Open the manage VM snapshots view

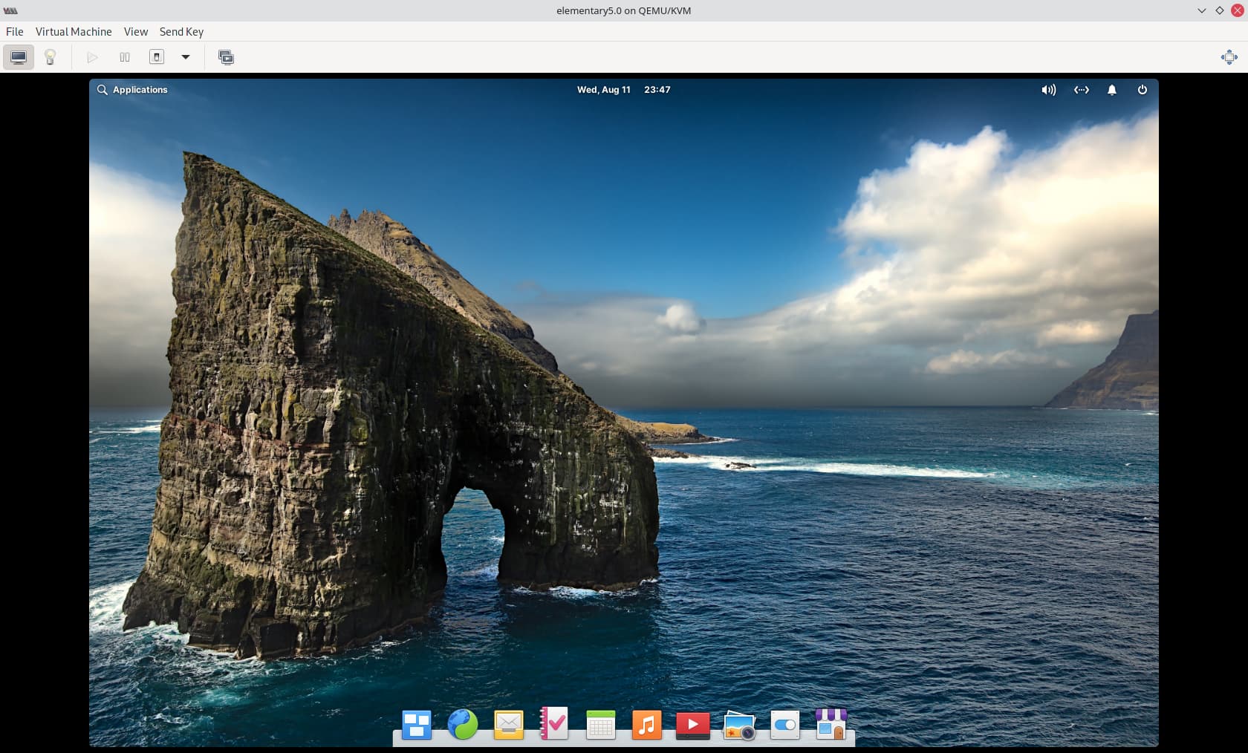pyautogui.click(x=226, y=57)
